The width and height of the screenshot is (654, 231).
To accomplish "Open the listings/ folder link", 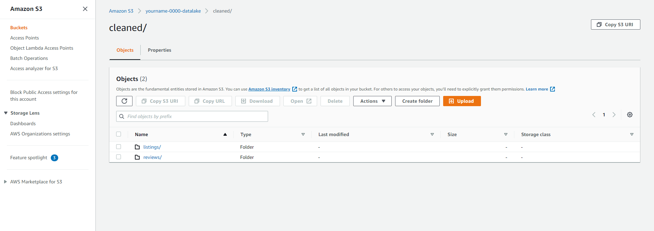I will [152, 147].
